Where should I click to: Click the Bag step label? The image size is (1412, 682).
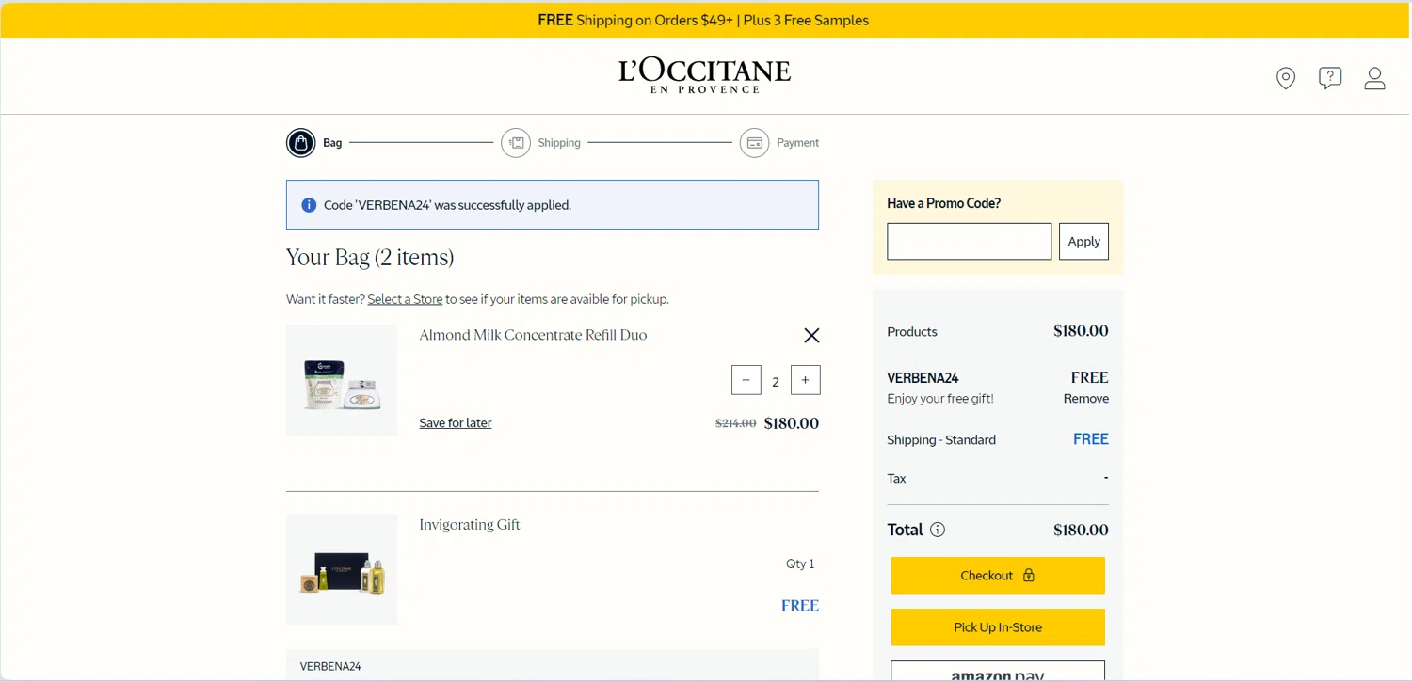pos(332,143)
